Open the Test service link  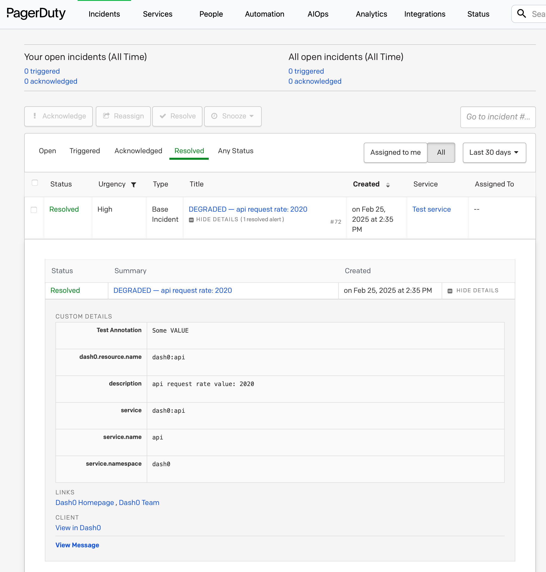pos(431,209)
